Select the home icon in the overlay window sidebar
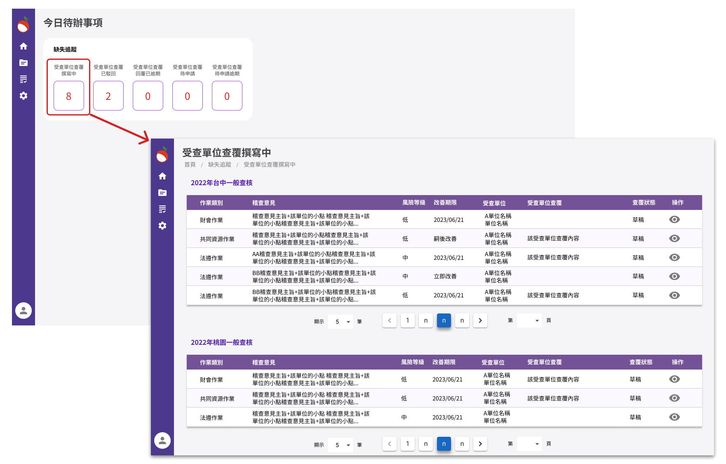Screen dimensions: 726x464 coord(162,176)
